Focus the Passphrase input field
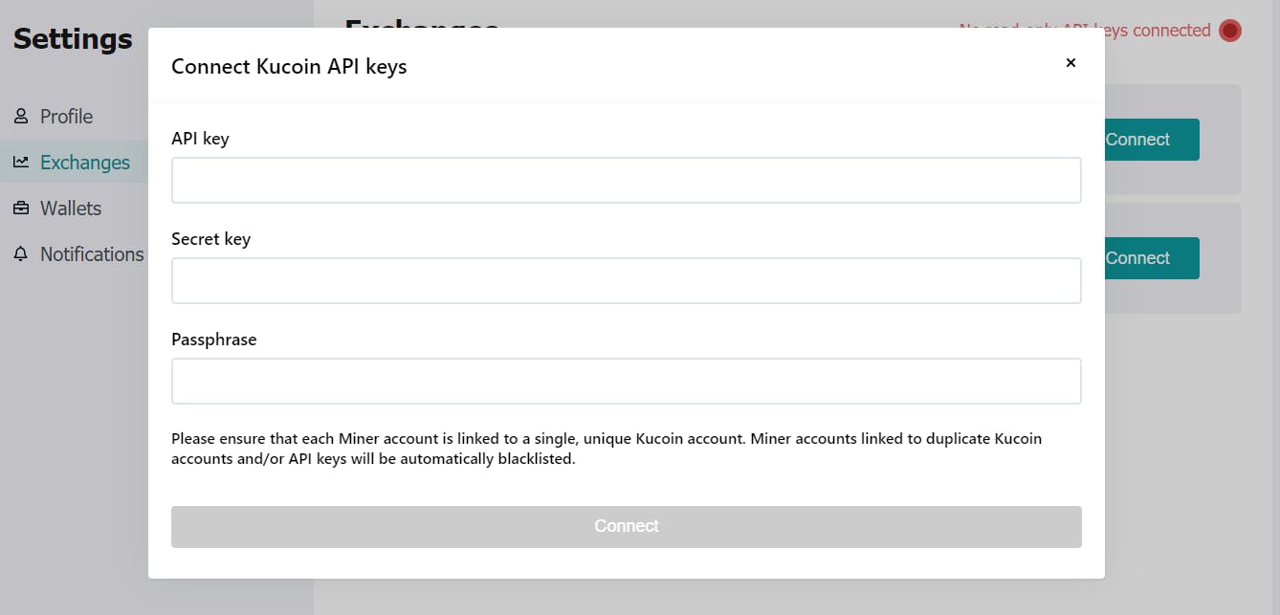The width and height of the screenshot is (1280, 615). (x=627, y=382)
